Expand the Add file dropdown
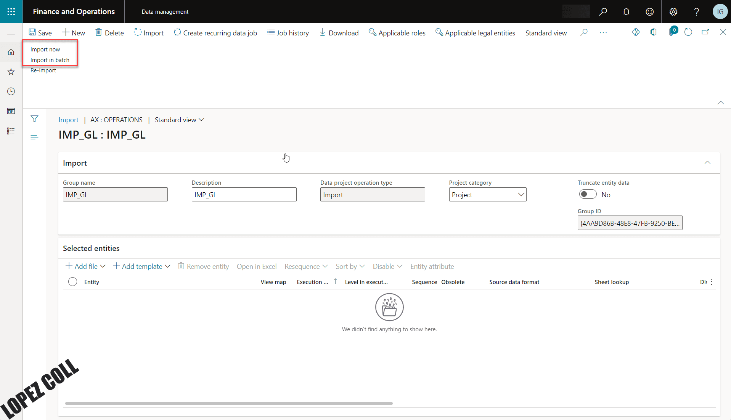The width and height of the screenshot is (731, 420). 86,267
